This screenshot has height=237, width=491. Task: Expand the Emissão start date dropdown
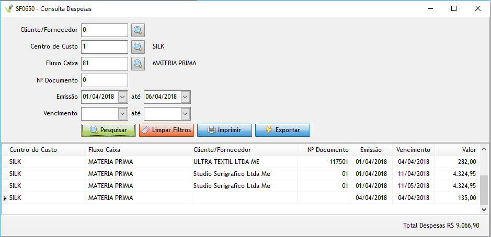122,97
